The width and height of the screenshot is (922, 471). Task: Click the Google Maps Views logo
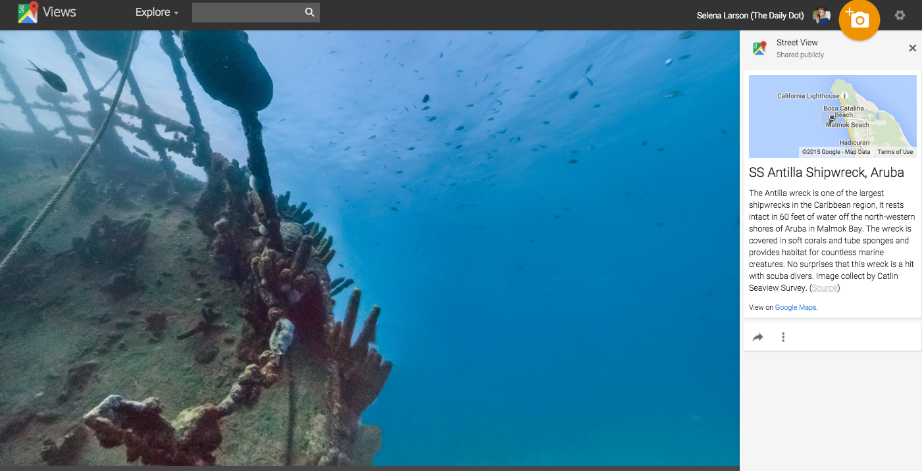point(27,12)
